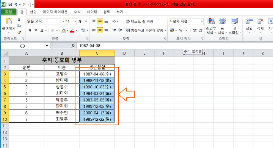Click the increase decimal icon
The image size is (273, 148).
195,30
